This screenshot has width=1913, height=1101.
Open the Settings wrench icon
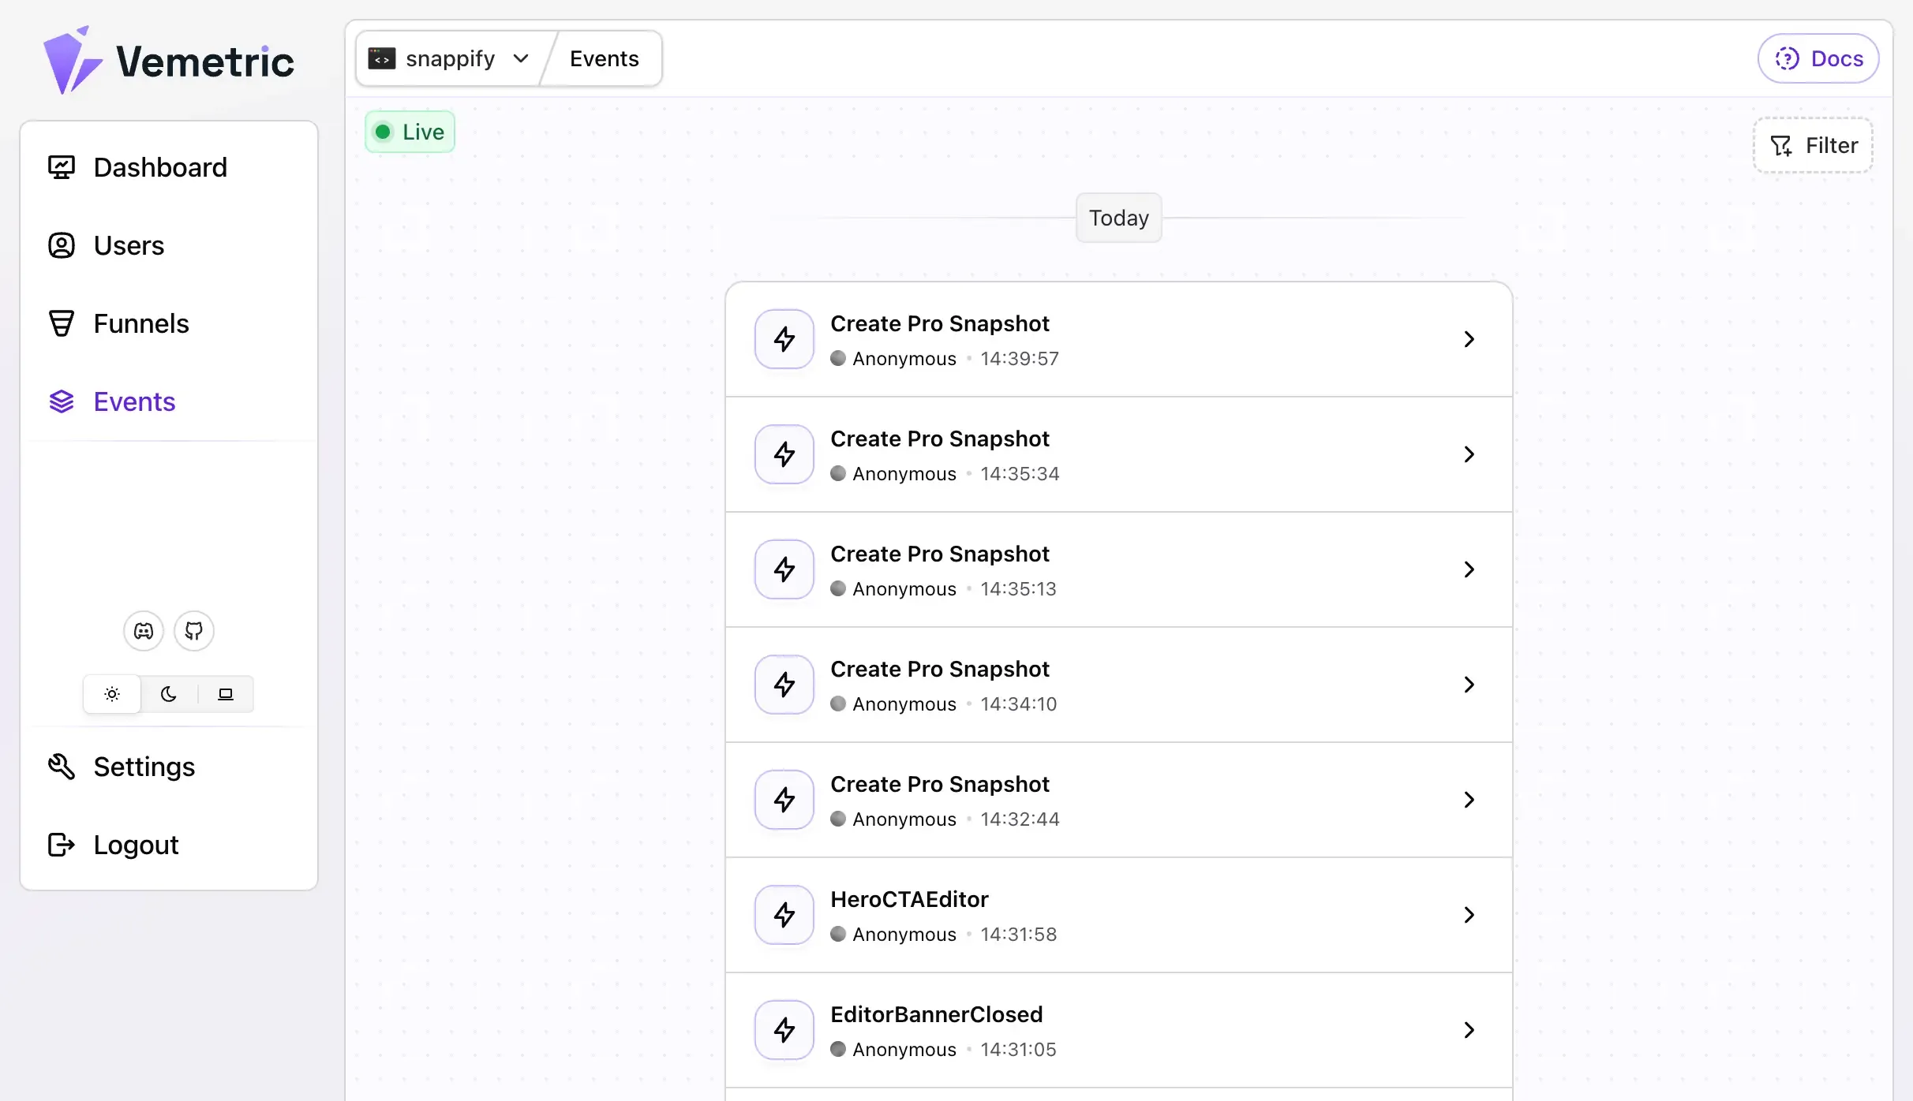point(60,766)
